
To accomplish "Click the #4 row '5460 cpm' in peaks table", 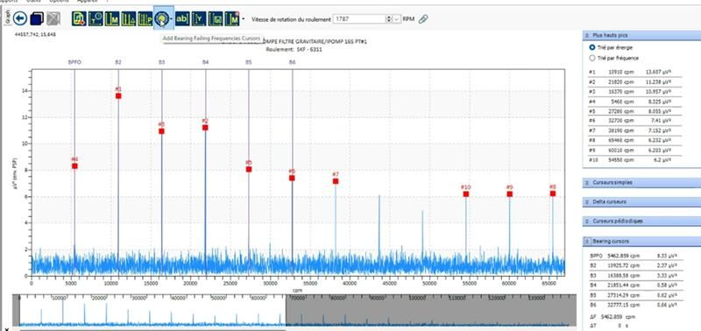I will [634, 101].
